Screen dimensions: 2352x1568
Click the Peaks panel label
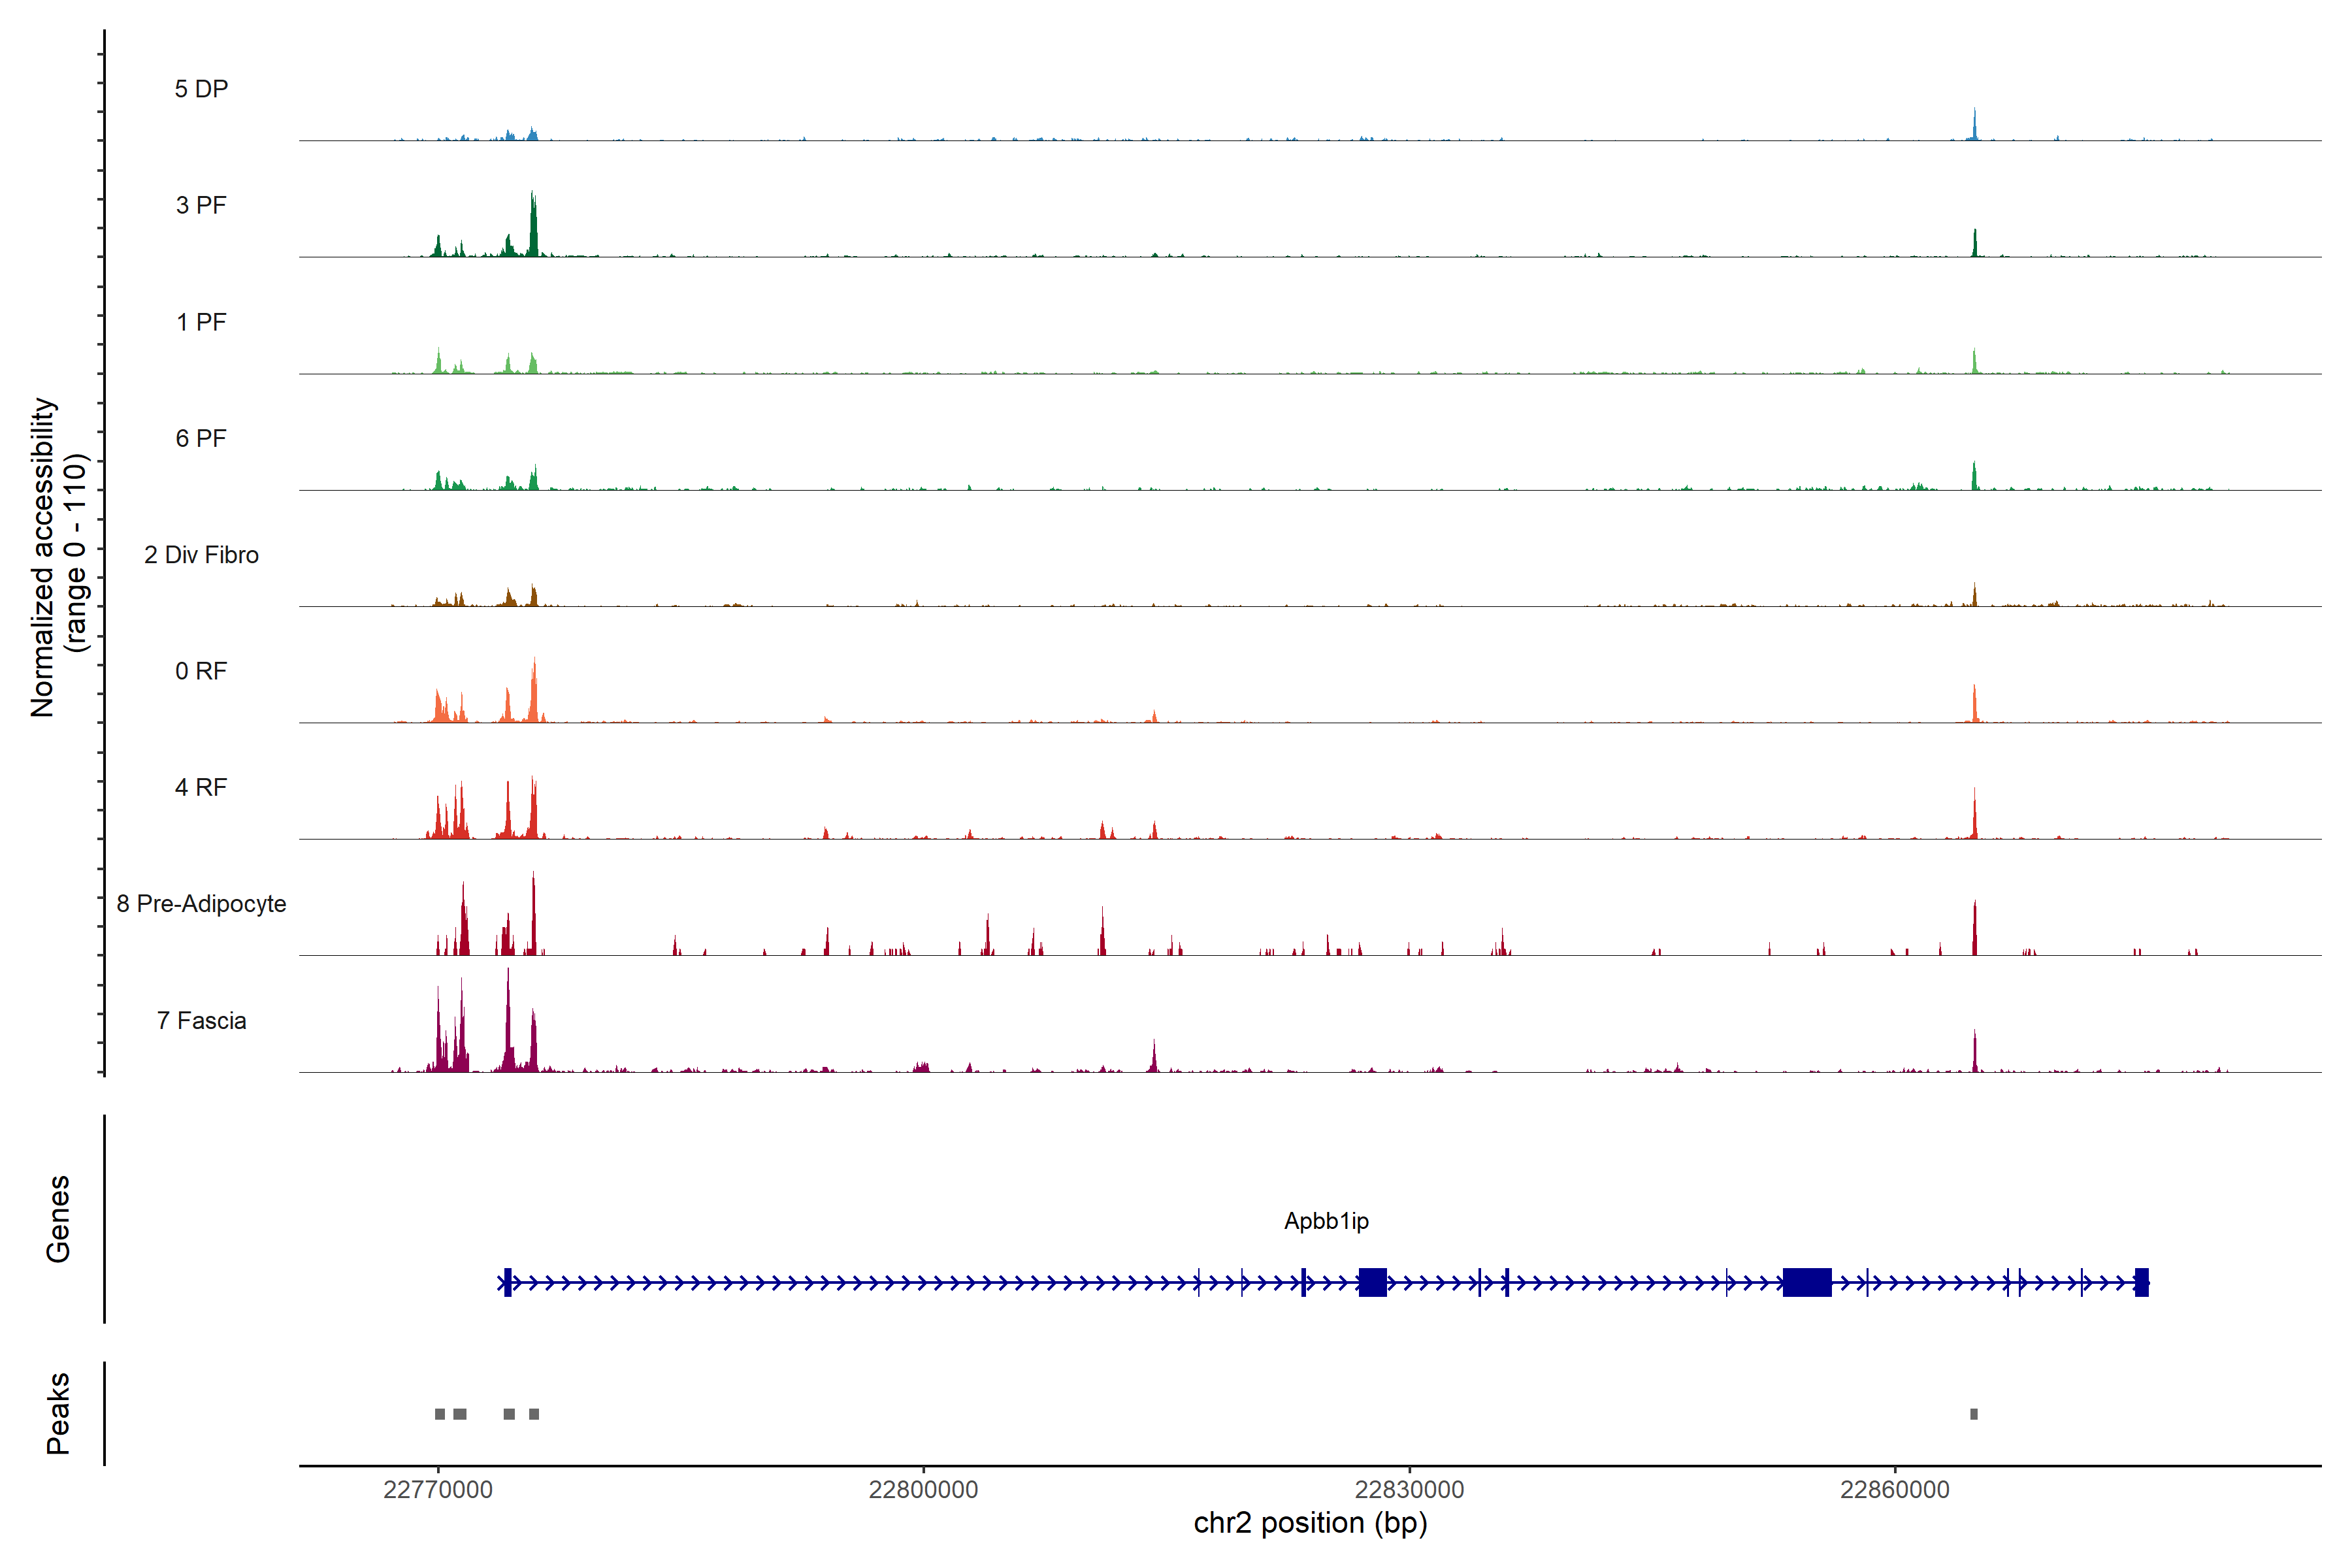58,1413
